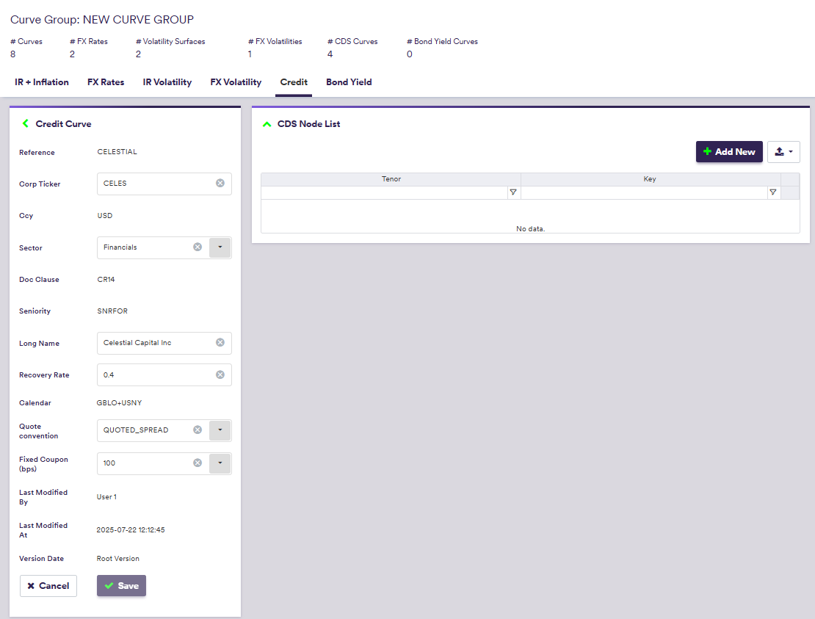Open the Quote convention dropdown

coord(220,430)
